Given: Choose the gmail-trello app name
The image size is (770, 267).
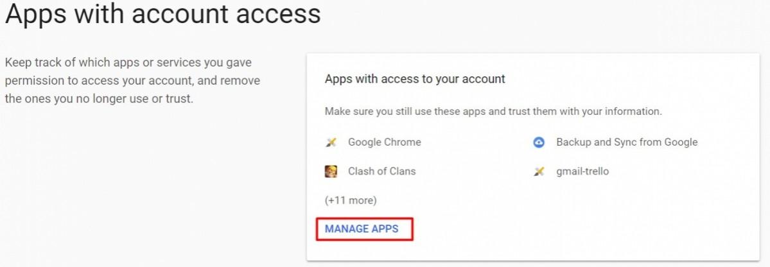Looking at the screenshot, I should (x=582, y=171).
